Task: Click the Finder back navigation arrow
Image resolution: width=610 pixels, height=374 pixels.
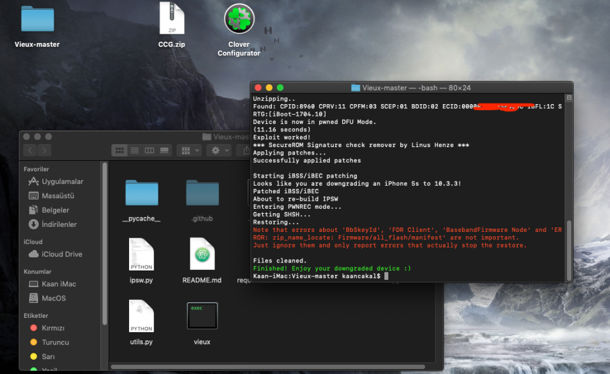Action: pos(30,150)
